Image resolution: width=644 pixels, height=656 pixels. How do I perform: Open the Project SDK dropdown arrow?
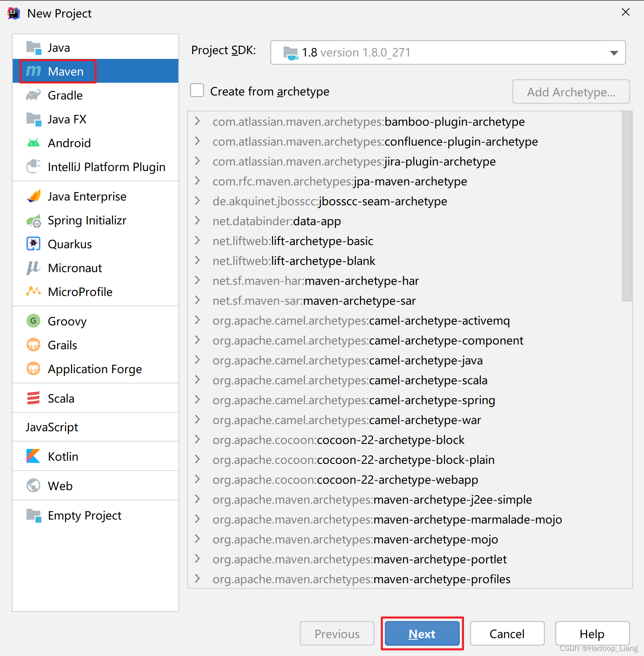614,53
